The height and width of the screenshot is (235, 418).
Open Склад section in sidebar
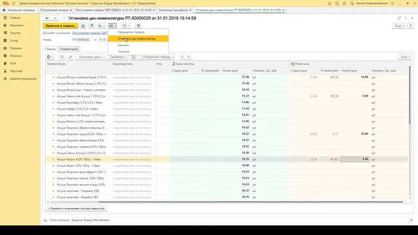(14, 40)
